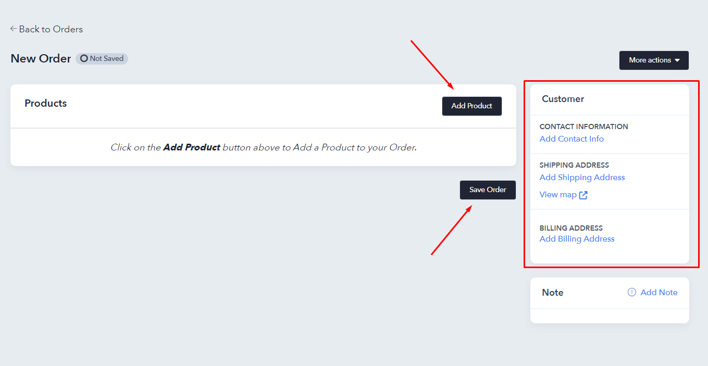The image size is (708, 366).
Task: Select the Add Shipping Address link
Action: click(582, 177)
